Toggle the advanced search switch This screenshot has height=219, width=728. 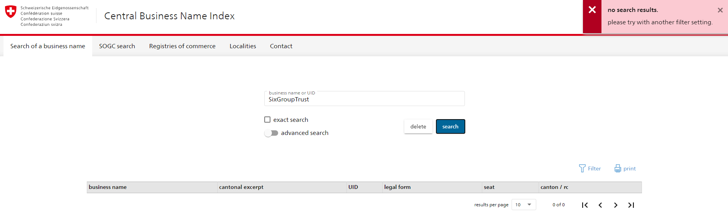click(x=271, y=133)
